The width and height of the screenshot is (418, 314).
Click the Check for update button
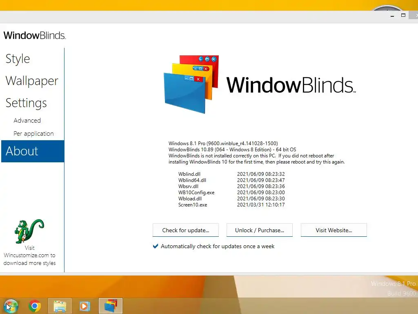(x=186, y=230)
